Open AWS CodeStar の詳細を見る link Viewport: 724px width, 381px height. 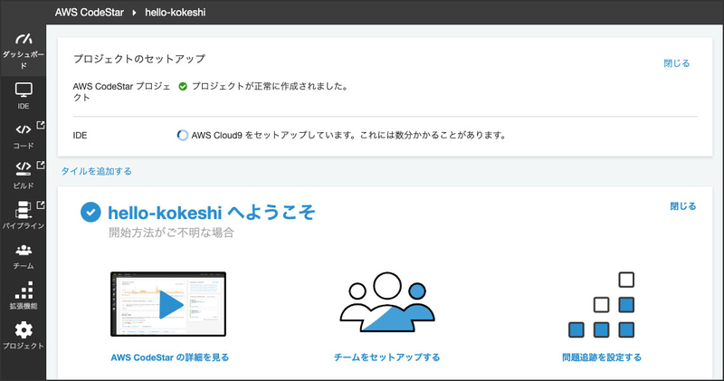coord(170,357)
